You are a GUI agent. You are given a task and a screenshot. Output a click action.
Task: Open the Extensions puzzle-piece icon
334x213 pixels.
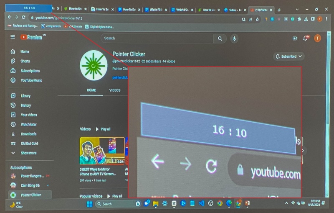[x=299, y=19]
